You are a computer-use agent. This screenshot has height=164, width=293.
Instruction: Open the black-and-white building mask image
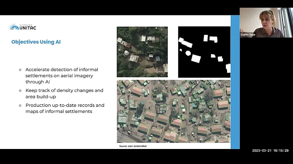[x=204, y=52]
